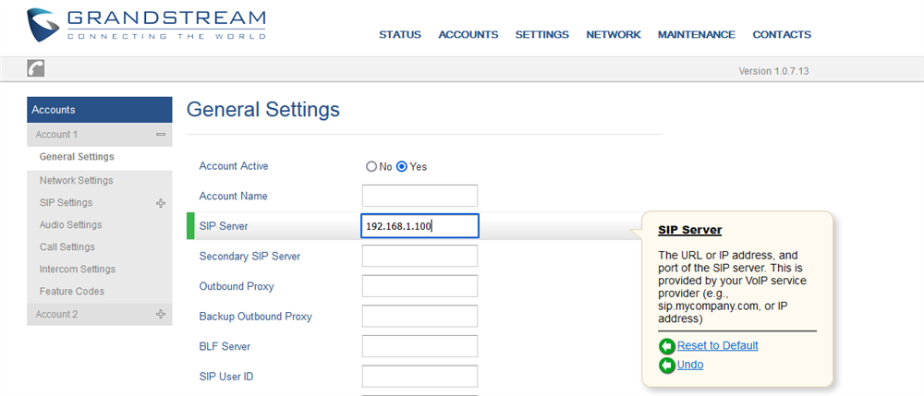Collapse Account 1 section

[x=161, y=135]
